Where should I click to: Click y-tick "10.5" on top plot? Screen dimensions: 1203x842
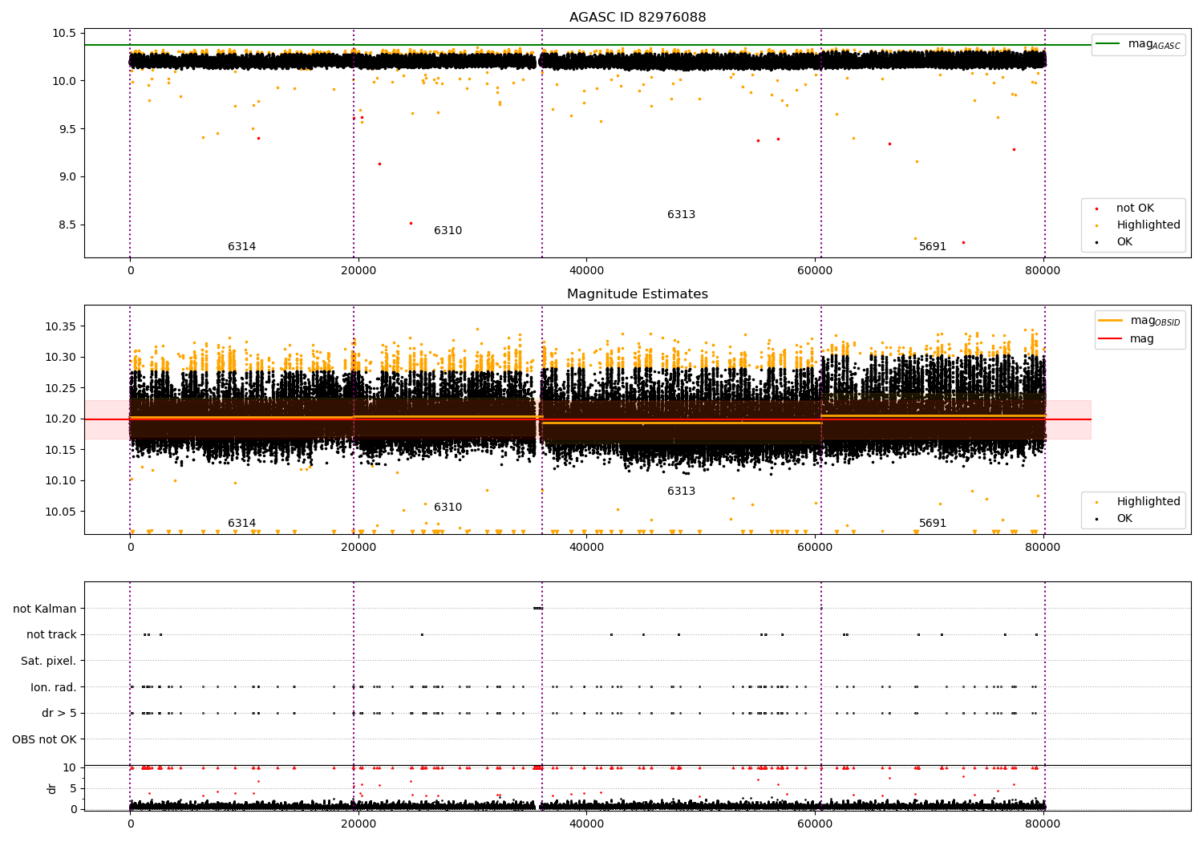click(64, 34)
